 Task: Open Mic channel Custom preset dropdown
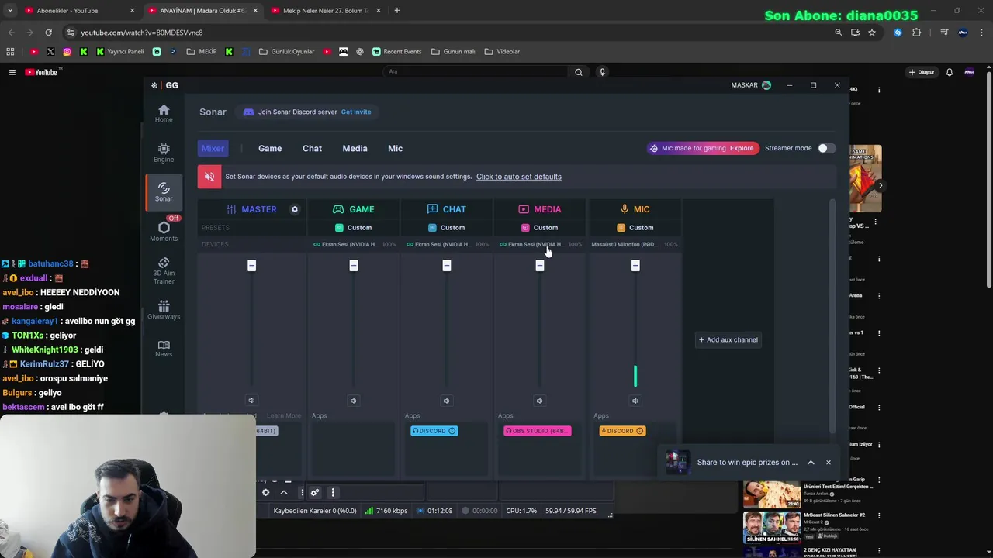[x=635, y=228]
